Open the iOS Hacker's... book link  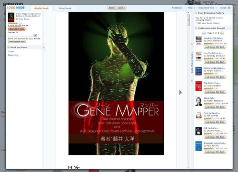click(x=211, y=128)
